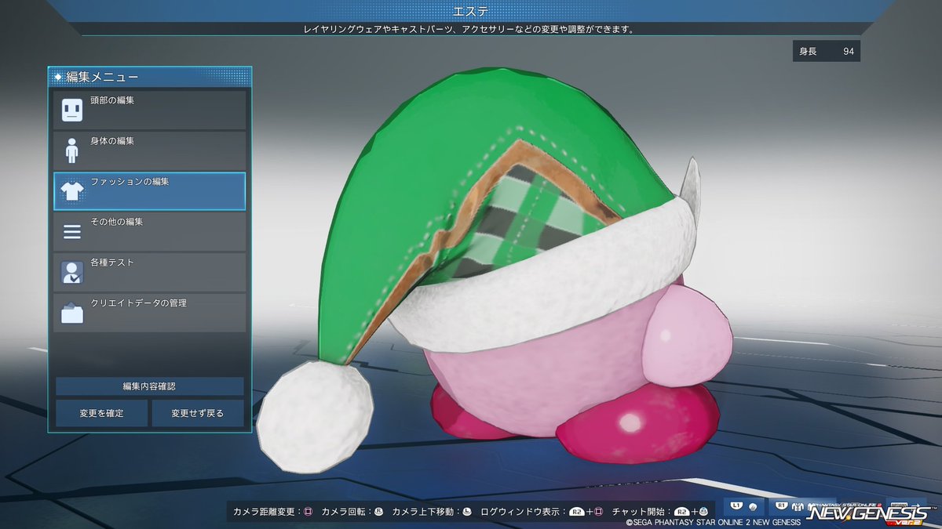Click the 身長 94 height indicator
Screen dimensions: 942x529
pos(826,52)
